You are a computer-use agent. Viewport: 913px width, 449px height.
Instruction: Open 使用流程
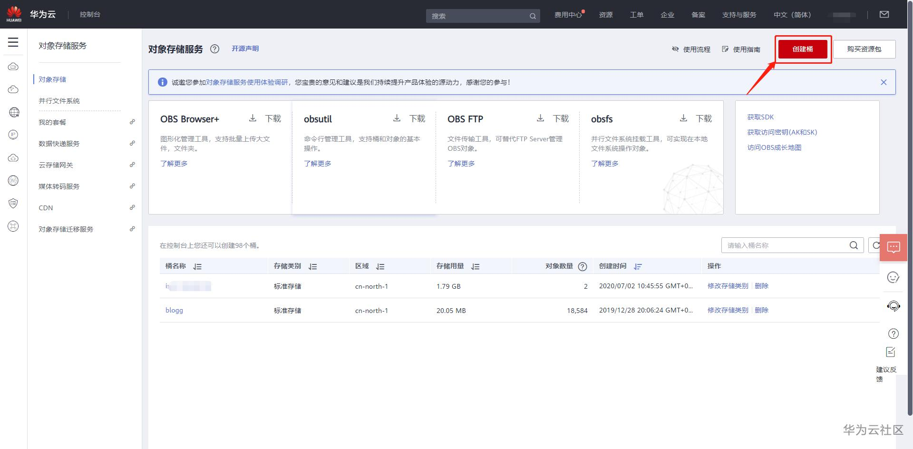pos(691,49)
